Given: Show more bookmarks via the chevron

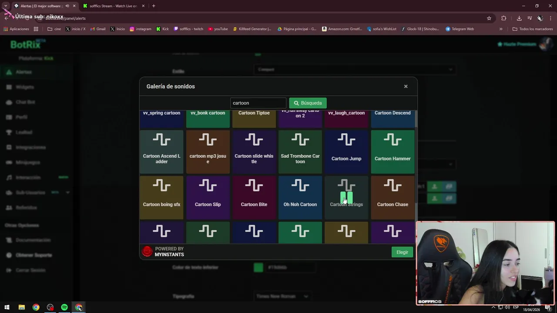Looking at the screenshot, I should click(501, 29).
